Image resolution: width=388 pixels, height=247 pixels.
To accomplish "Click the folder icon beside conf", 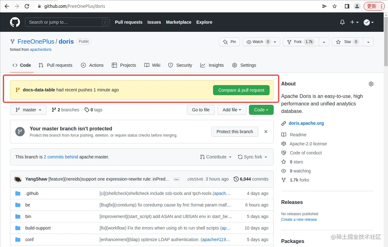I will click(x=18, y=240).
